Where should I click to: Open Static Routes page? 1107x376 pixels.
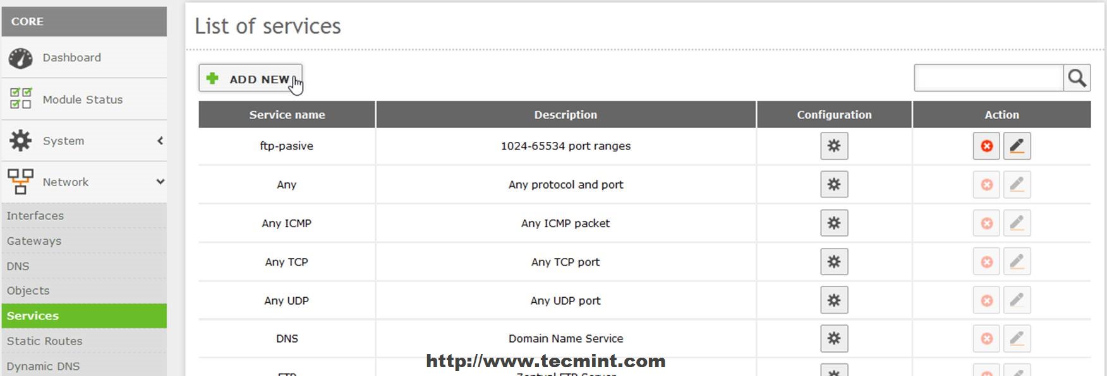click(x=45, y=341)
